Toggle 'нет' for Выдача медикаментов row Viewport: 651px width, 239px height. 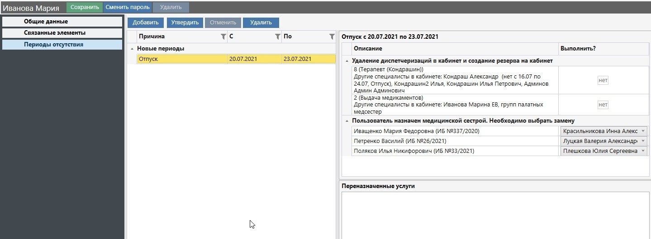[x=603, y=105]
